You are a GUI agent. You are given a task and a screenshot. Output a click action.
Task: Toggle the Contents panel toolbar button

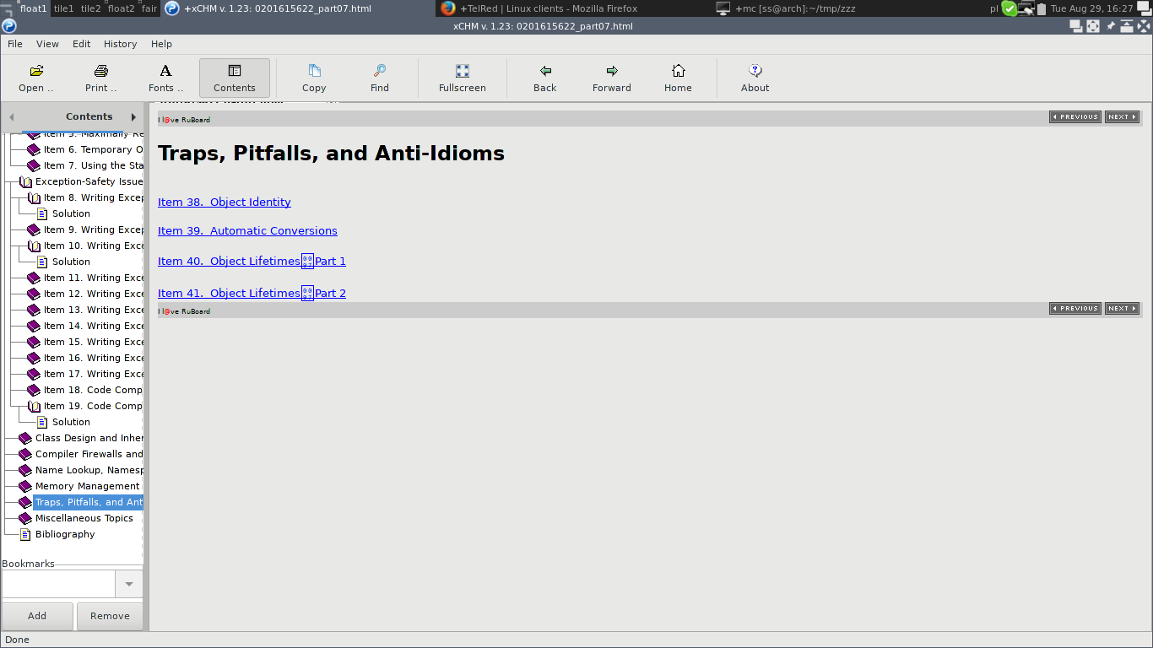tap(235, 78)
